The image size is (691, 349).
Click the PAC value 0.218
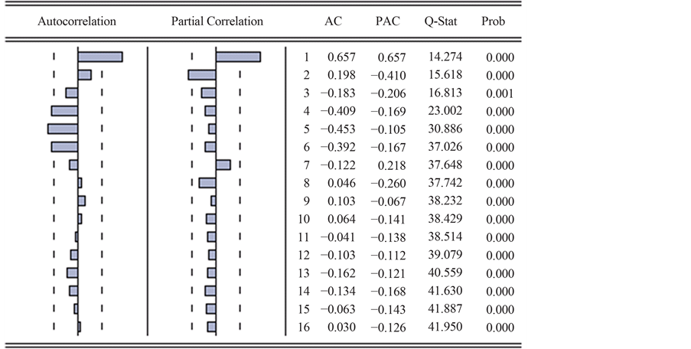[x=393, y=165]
